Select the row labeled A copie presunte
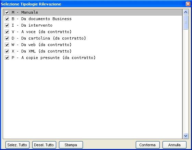192x150 pixels. tap(93, 58)
